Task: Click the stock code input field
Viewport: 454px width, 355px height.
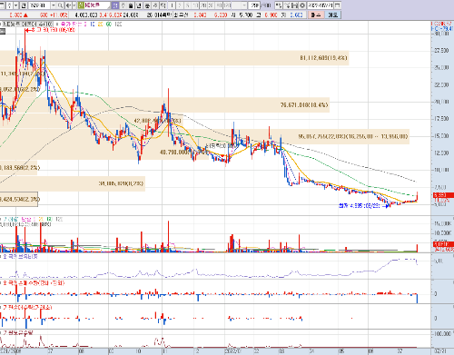Action: [x=39, y=5]
